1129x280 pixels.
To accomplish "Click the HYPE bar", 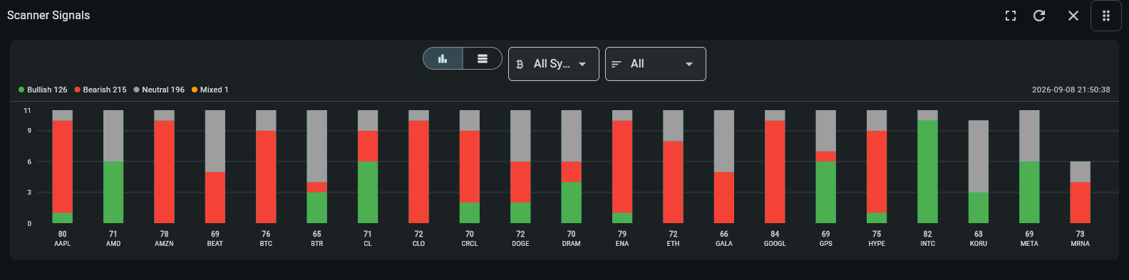I will [x=877, y=166].
